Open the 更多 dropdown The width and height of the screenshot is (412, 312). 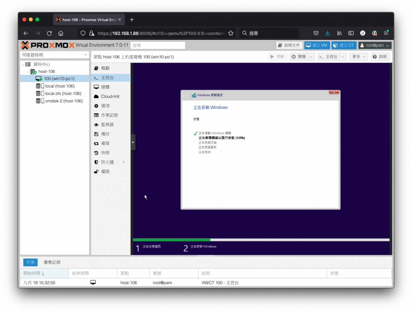pos(358,57)
